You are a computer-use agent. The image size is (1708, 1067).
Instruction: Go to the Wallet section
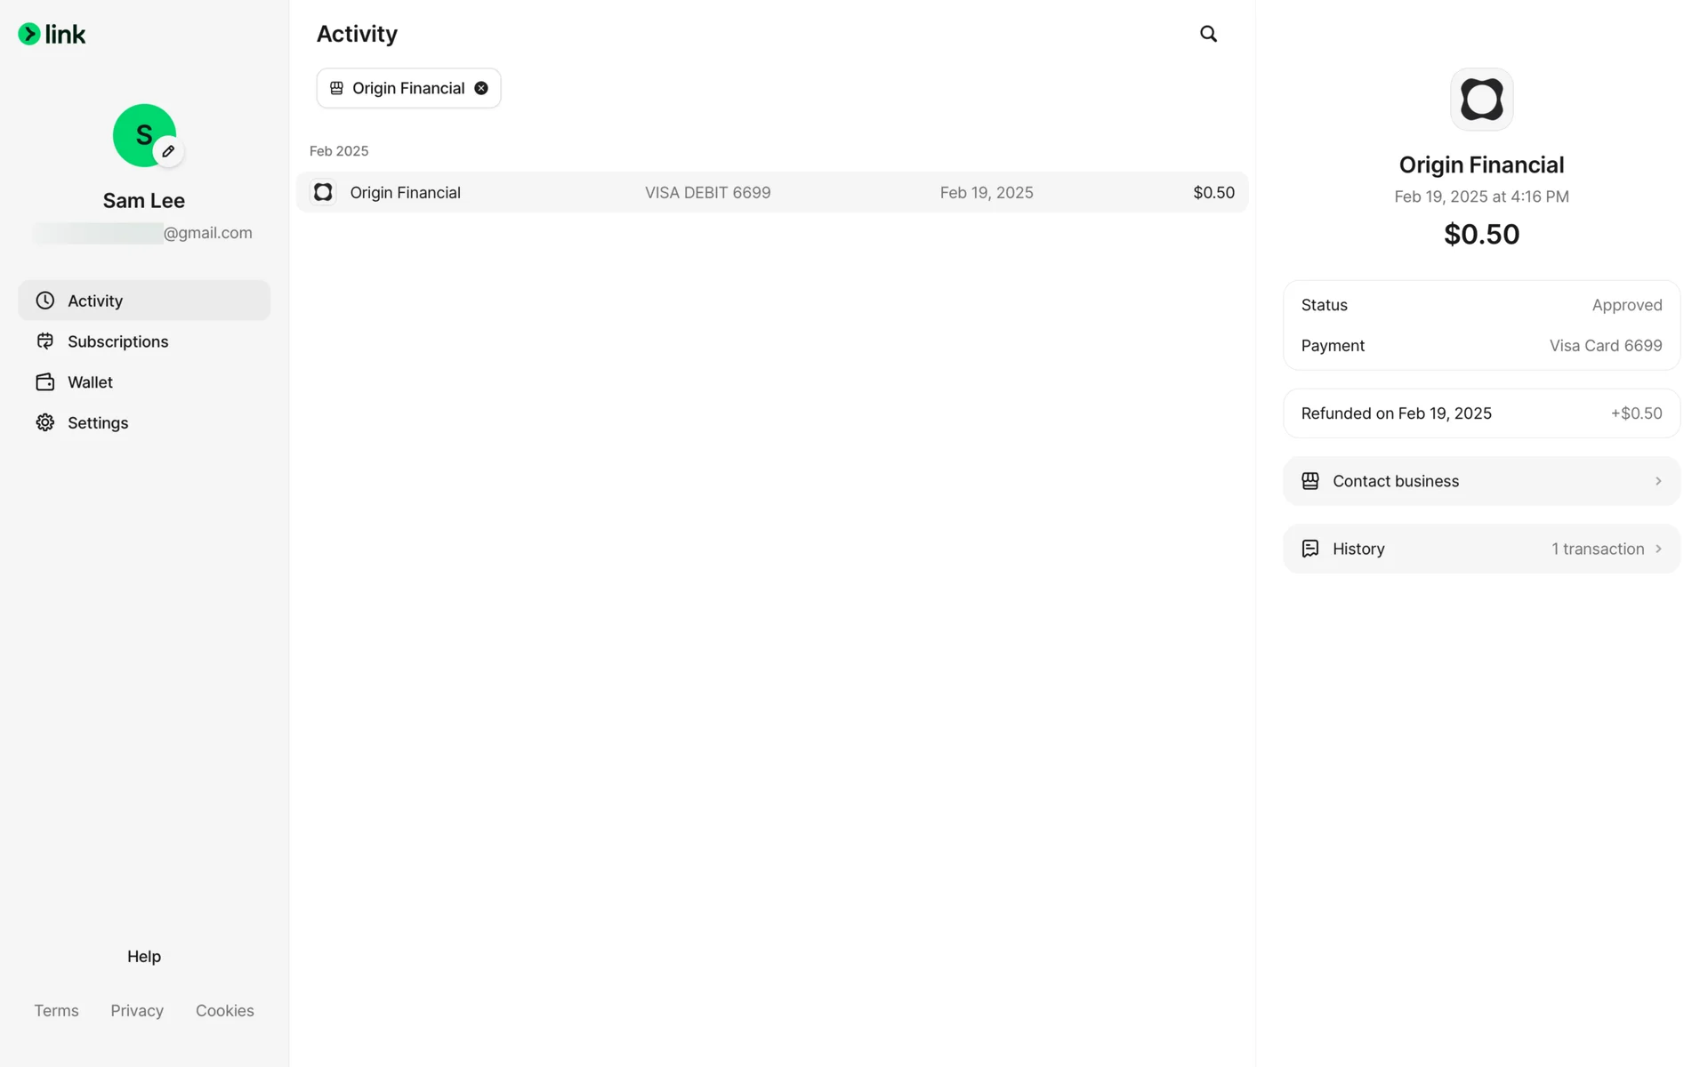pos(90,382)
